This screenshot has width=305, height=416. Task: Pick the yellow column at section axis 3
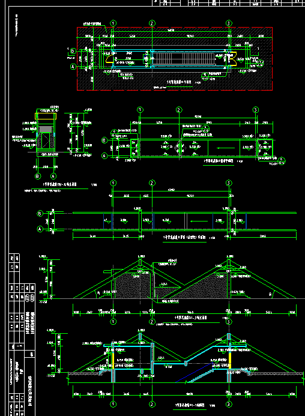pyautogui.click(x=229, y=361)
